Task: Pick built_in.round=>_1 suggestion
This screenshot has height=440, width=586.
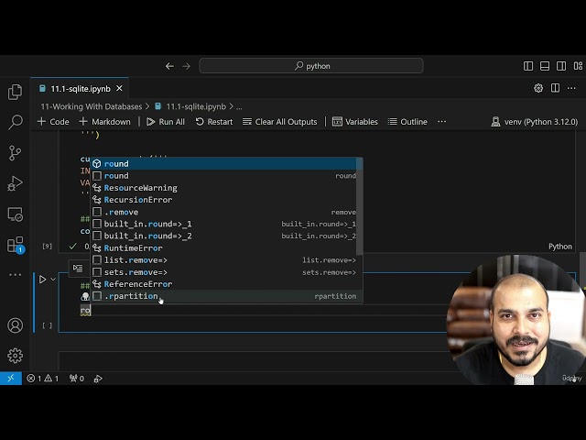Action: (223, 224)
